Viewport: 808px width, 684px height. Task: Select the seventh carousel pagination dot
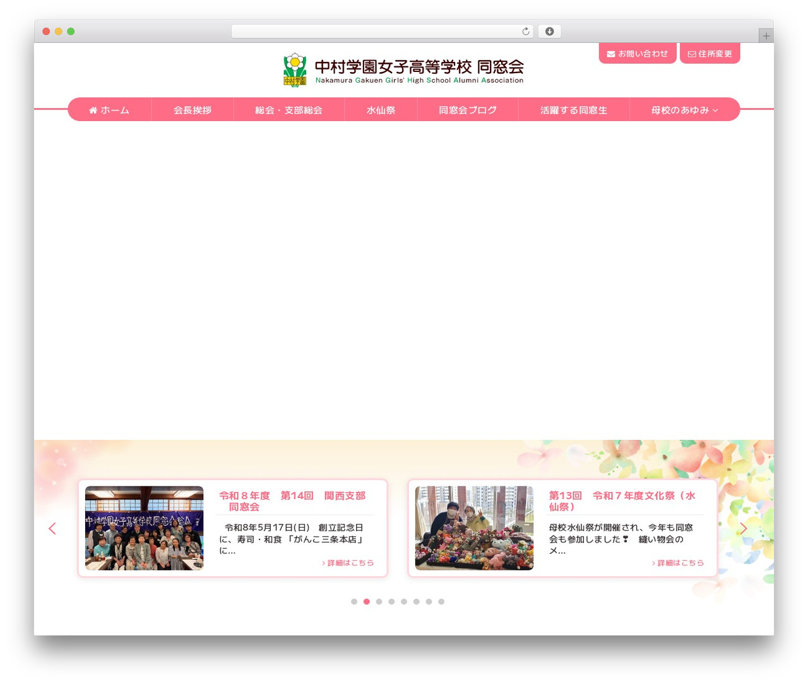tap(429, 601)
